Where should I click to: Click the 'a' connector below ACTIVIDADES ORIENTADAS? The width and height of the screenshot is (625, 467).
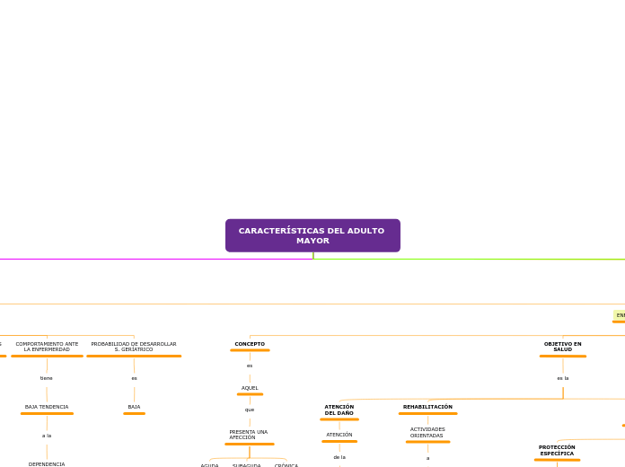[427, 459]
